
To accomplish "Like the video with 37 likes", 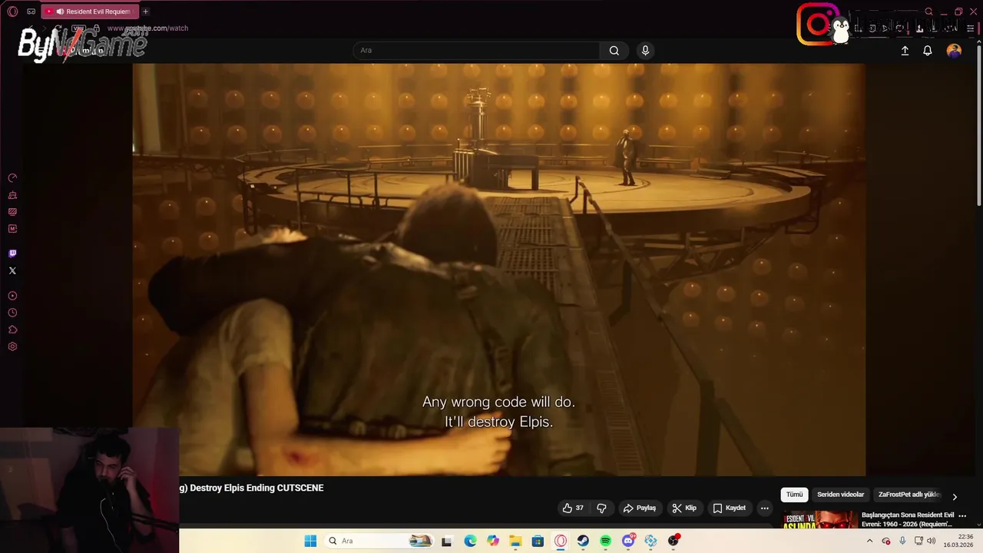I will [x=573, y=508].
